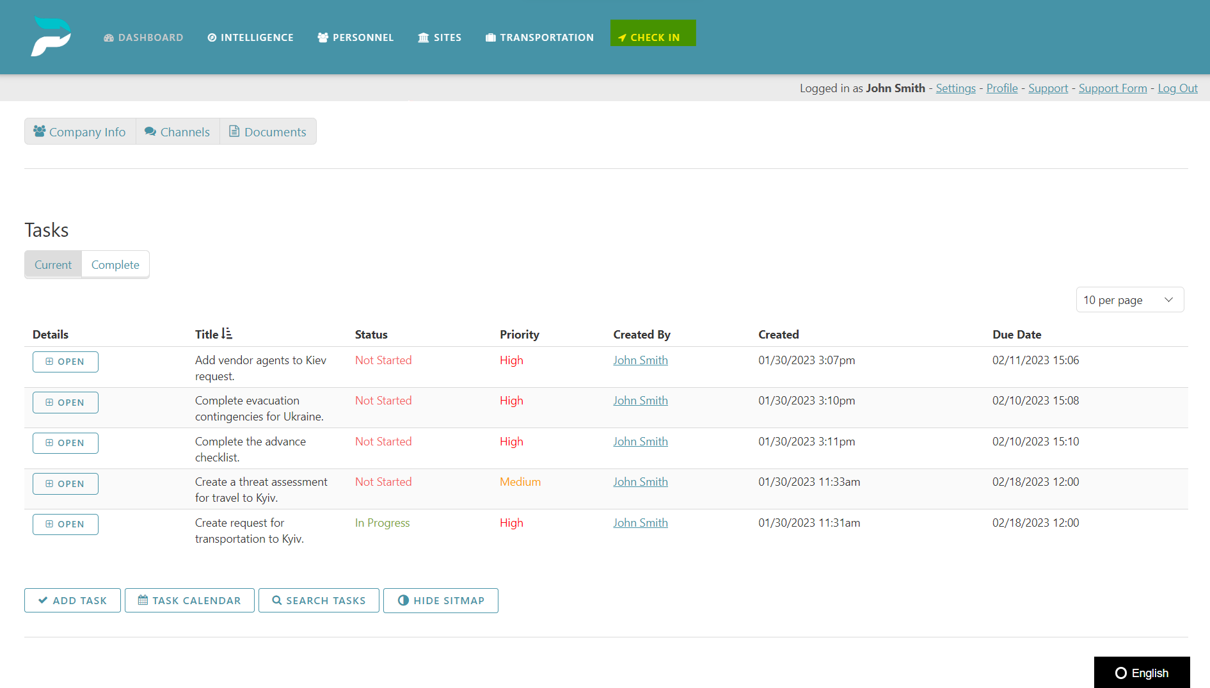Select the Current tasks tab
The height and width of the screenshot is (688, 1210).
tap(53, 264)
